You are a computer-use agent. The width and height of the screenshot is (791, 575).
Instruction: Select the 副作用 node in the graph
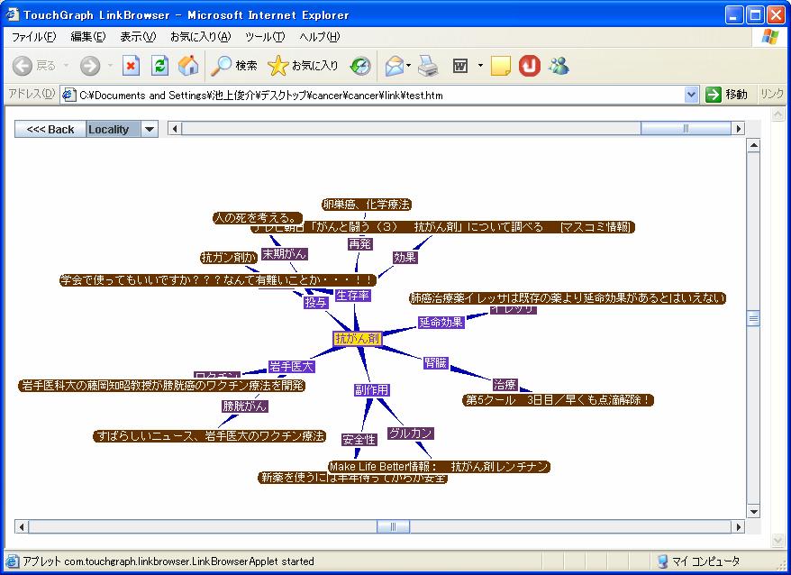click(x=371, y=390)
